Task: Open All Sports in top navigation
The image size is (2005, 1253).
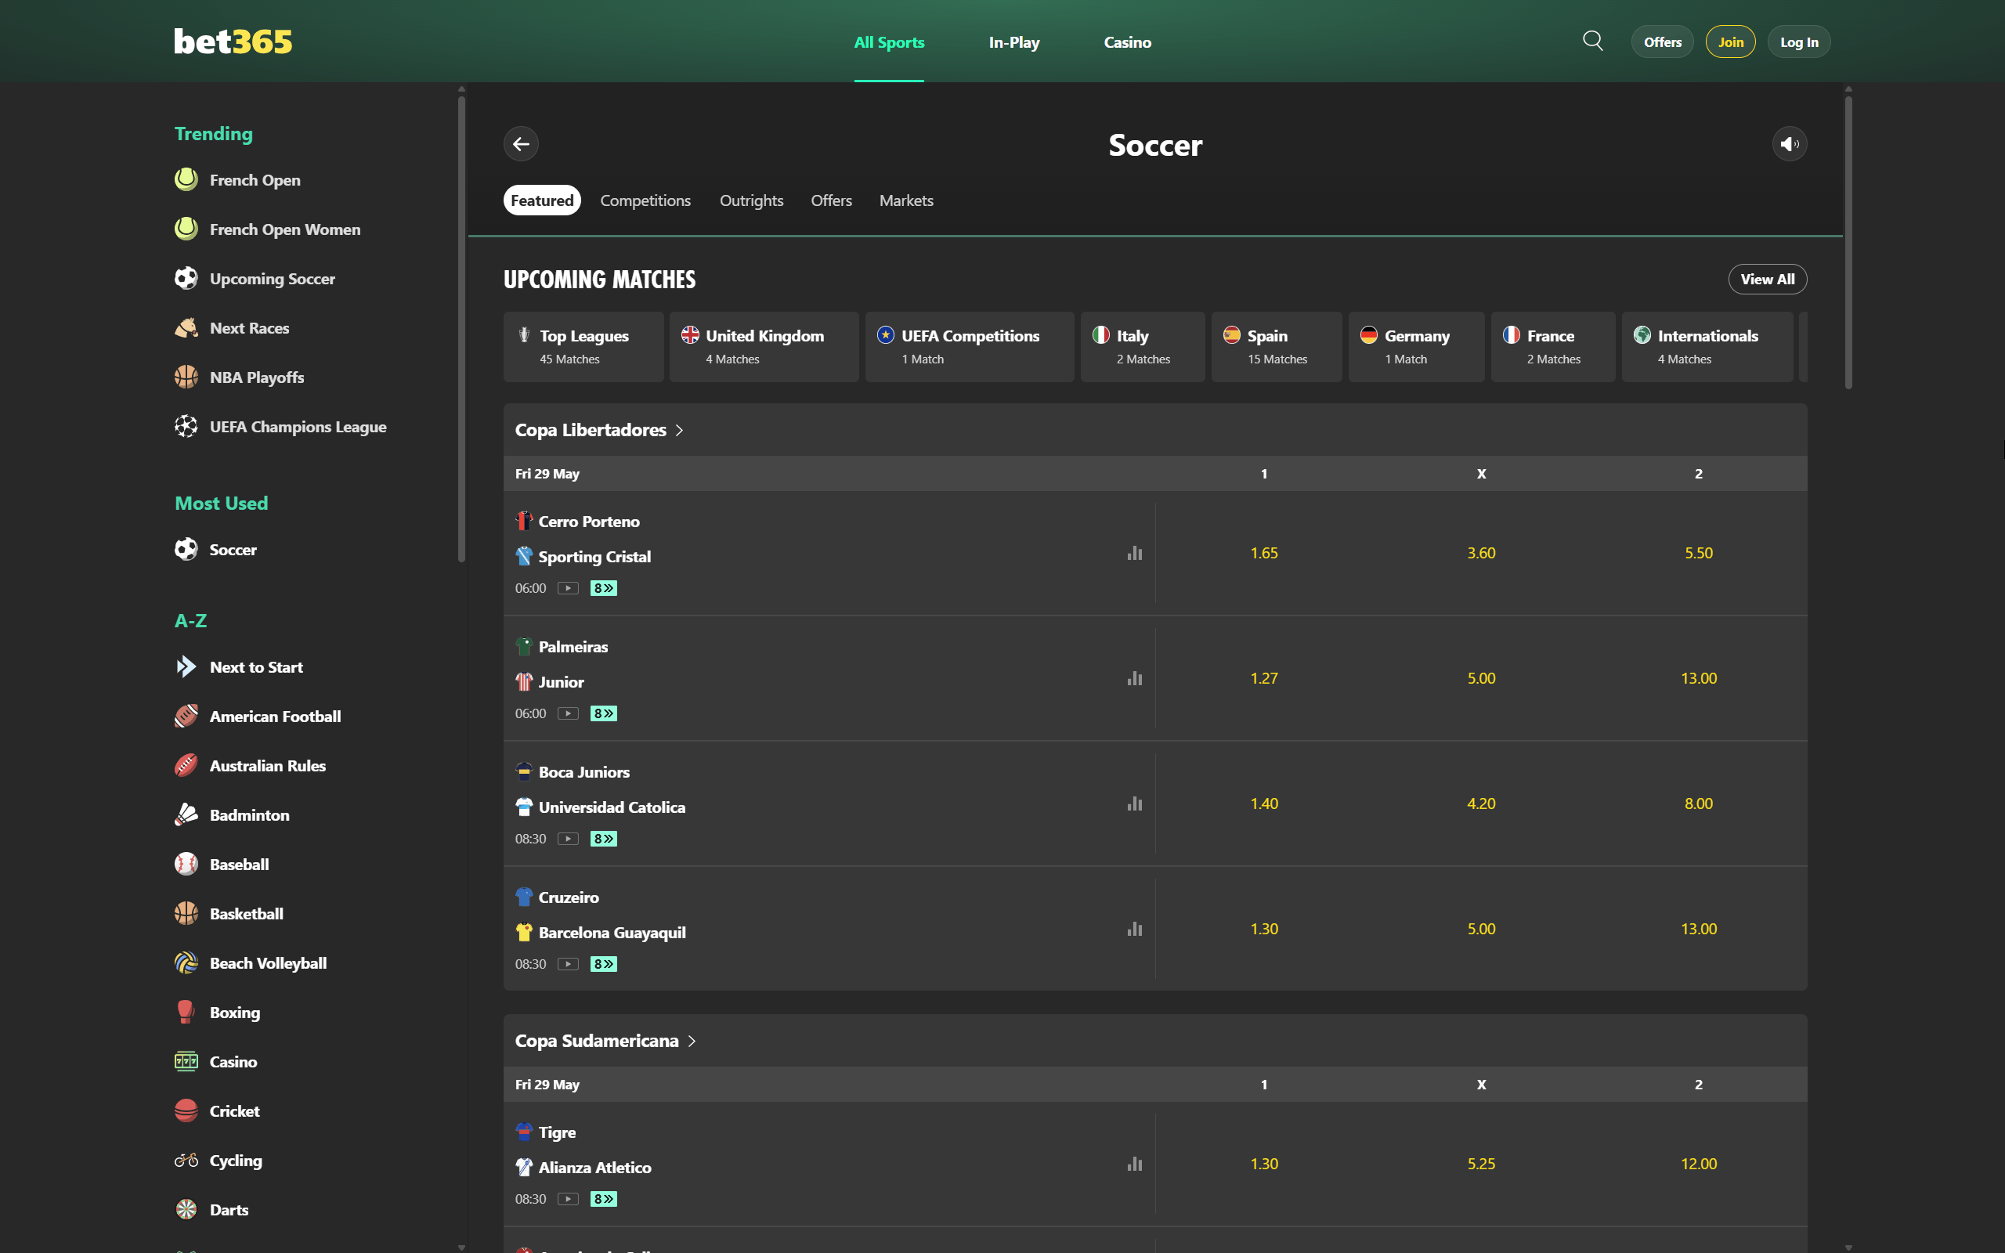Action: coord(889,42)
